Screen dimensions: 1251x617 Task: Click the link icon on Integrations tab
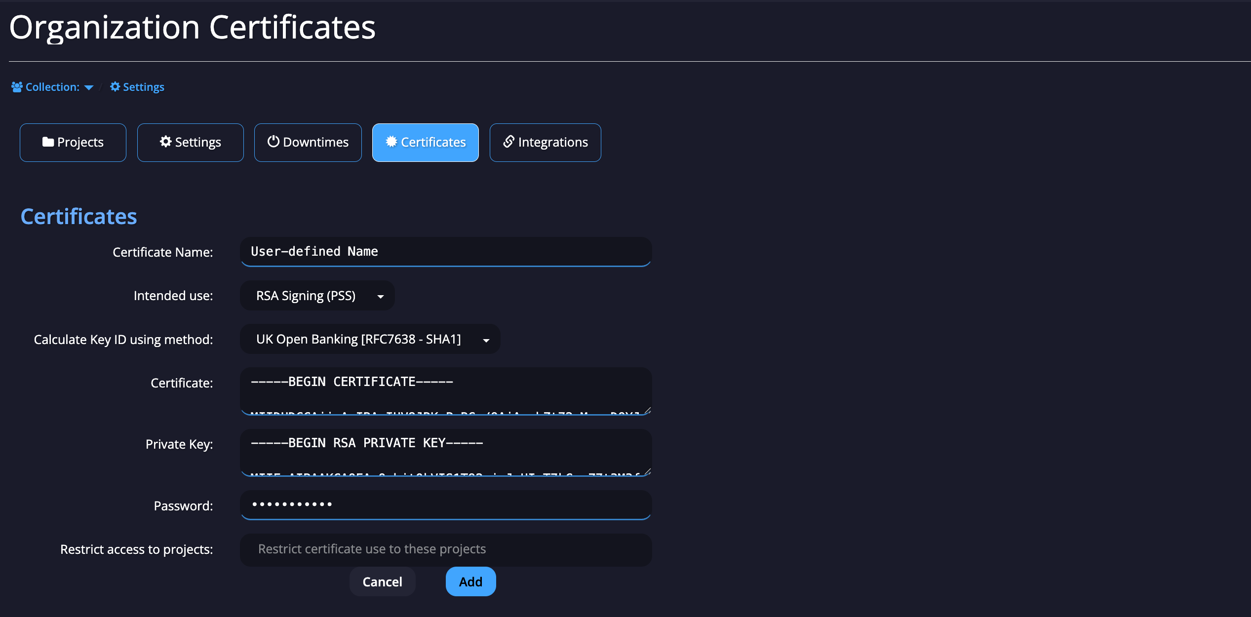click(508, 142)
